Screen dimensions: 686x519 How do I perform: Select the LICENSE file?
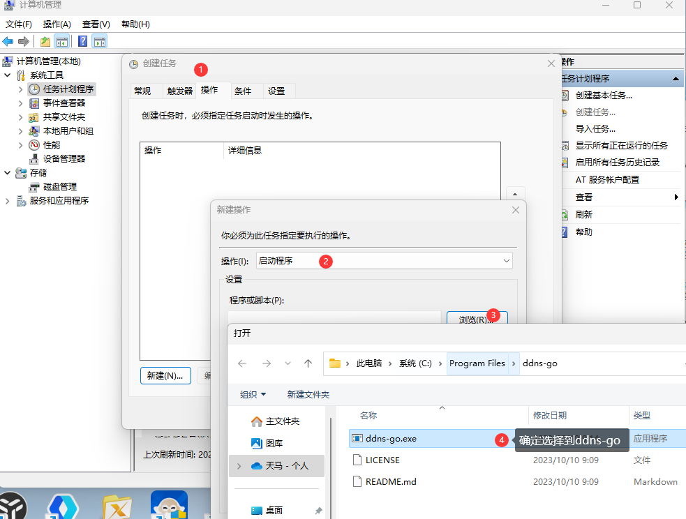382,460
